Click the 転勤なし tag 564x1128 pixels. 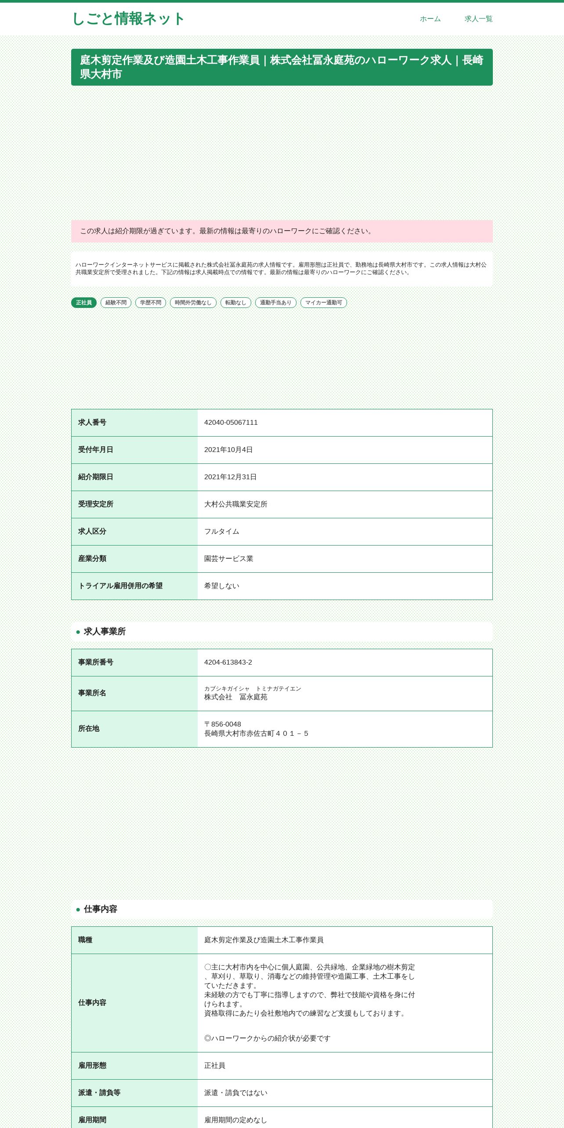click(x=236, y=303)
